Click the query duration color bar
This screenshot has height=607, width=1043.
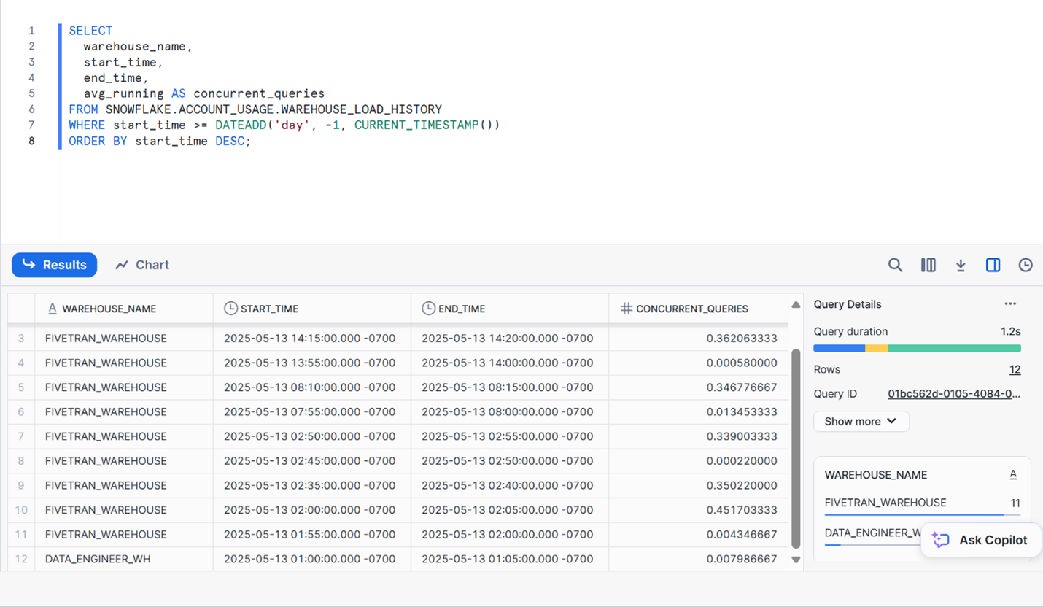pos(917,349)
